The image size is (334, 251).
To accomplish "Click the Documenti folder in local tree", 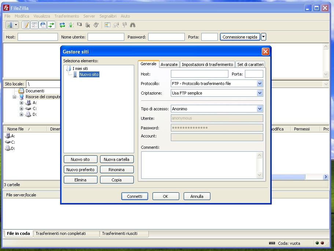I will (34, 91).
